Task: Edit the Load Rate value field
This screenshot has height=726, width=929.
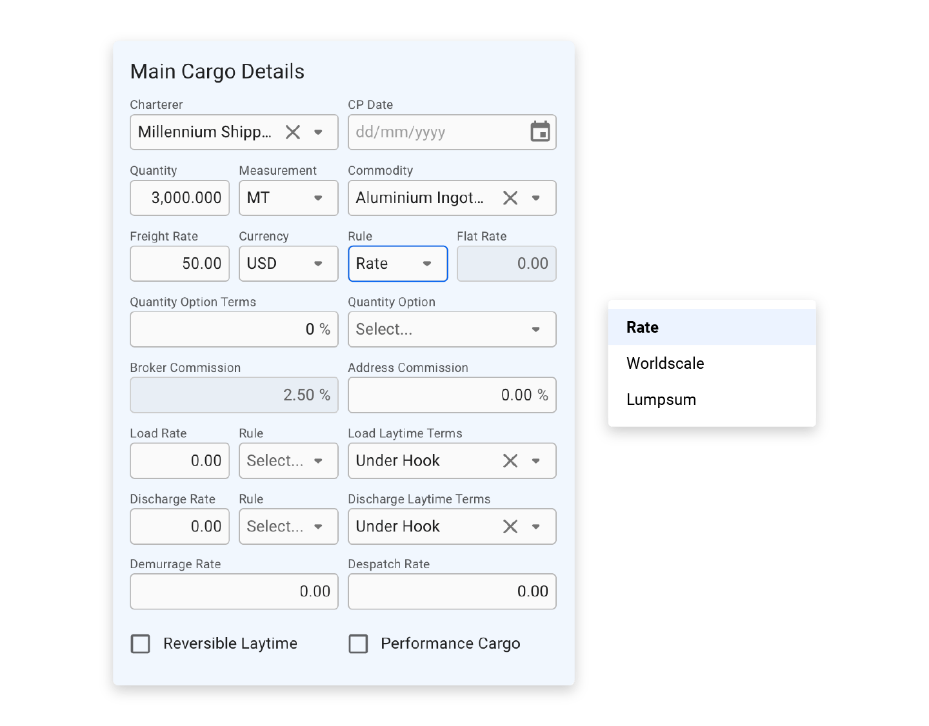Action: [x=180, y=460]
